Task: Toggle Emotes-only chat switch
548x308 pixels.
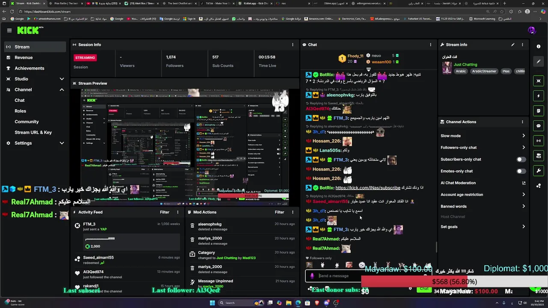Action: pos(521,171)
